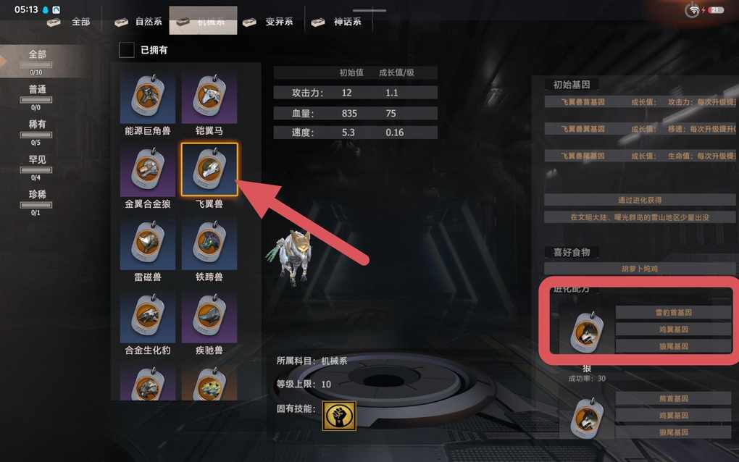Select 普通 rarity filter
Viewport: 739px width, 462px height.
pyautogui.click(x=36, y=96)
